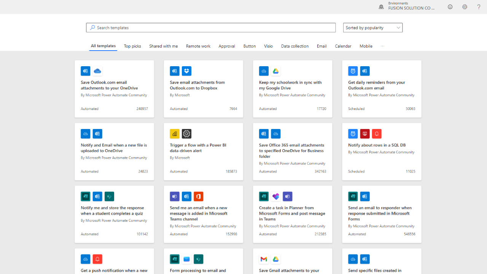Switch to the Calendar tab
The image size is (487, 274).
pyautogui.click(x=343, y=46)
